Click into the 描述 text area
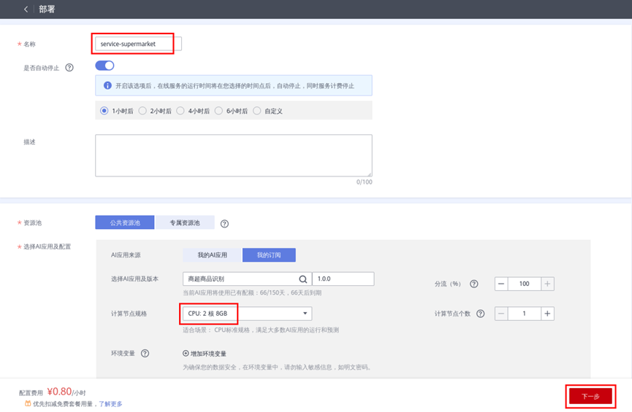632x412 pixels. point(234,155)
